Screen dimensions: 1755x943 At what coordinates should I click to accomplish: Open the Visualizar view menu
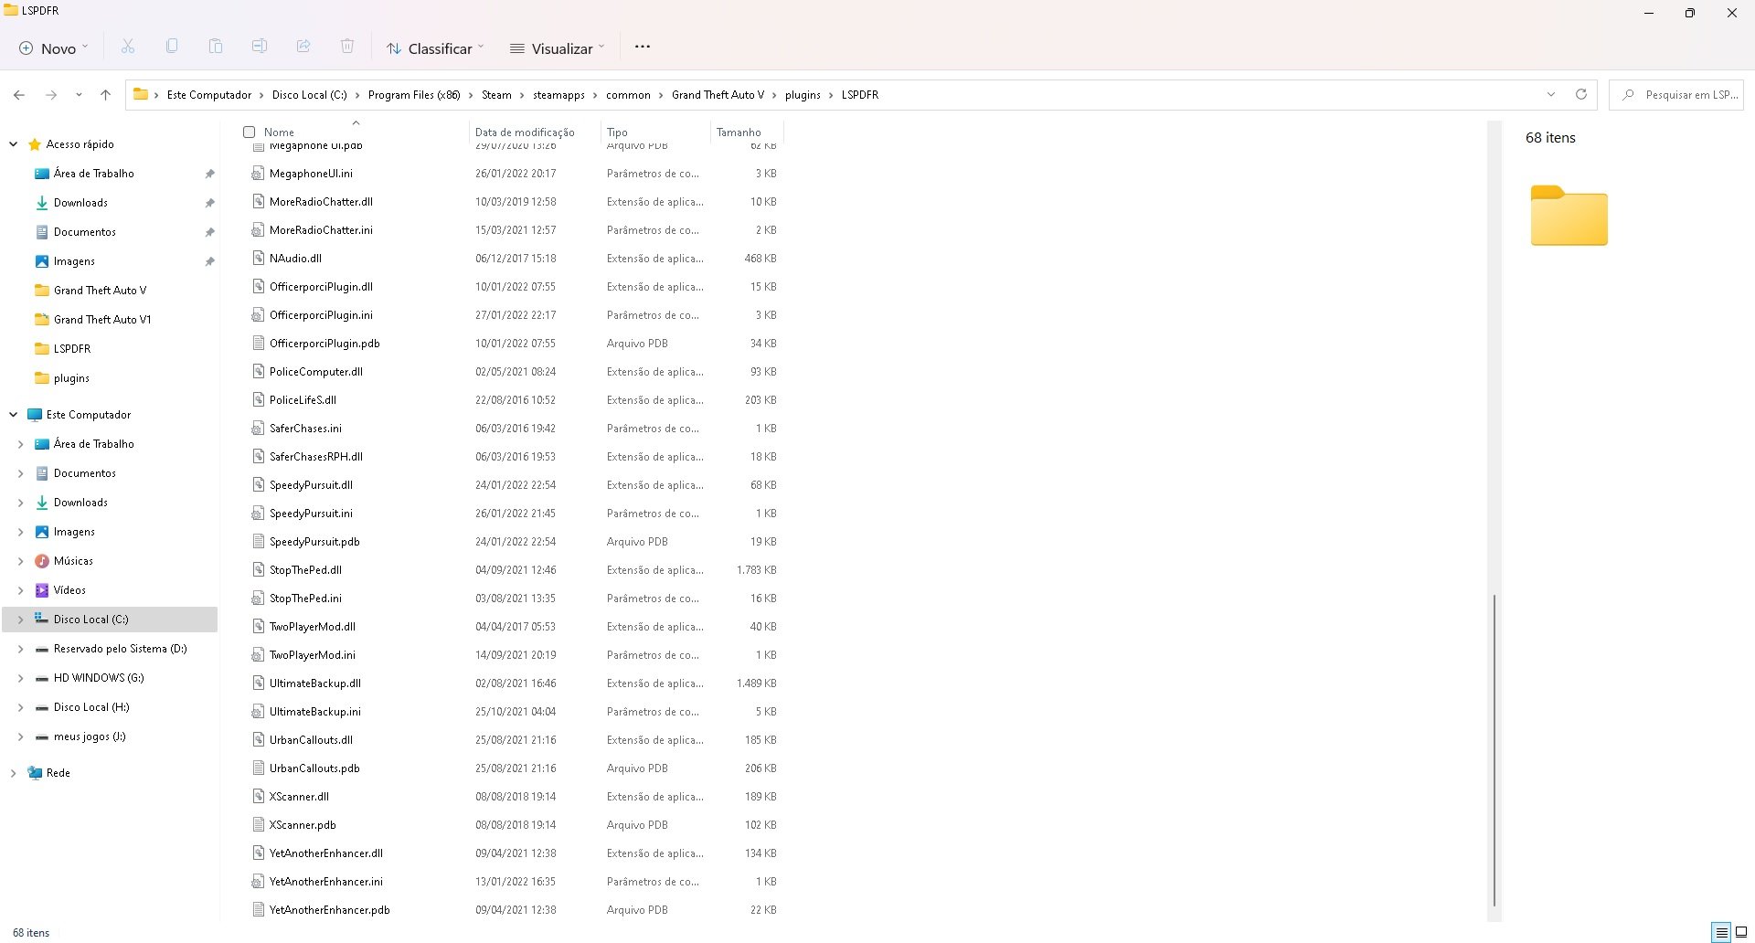(557, 48)
